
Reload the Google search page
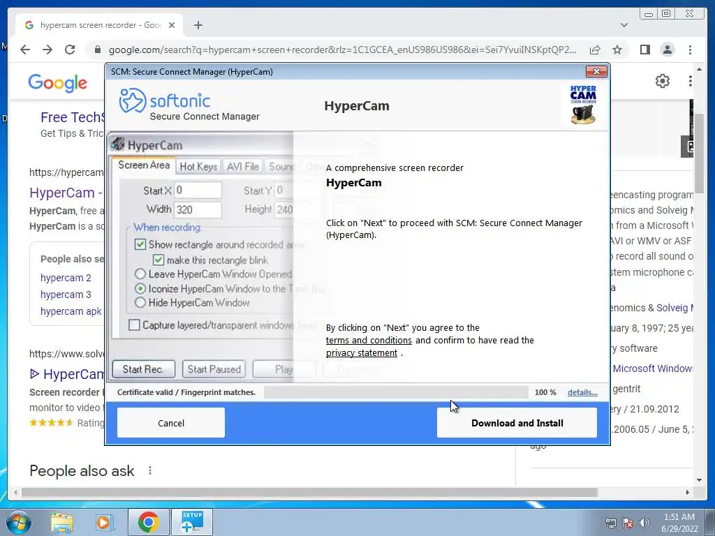[x=70, y=50]
